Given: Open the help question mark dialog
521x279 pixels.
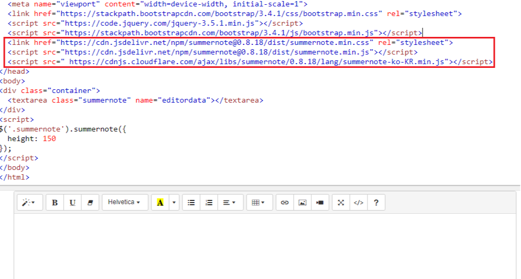Looking at the screenshot, I should pos(376,202).
